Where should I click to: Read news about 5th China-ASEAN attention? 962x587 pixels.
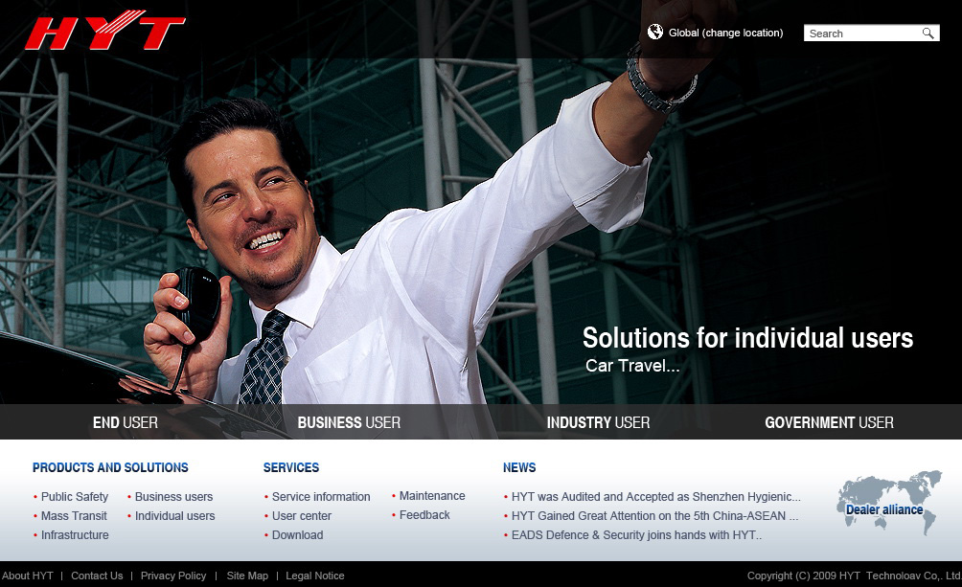click(x=654, y=516)
